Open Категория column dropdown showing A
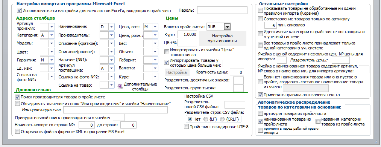Viewport: 381px width, 147px height. (x=52, y=35)
